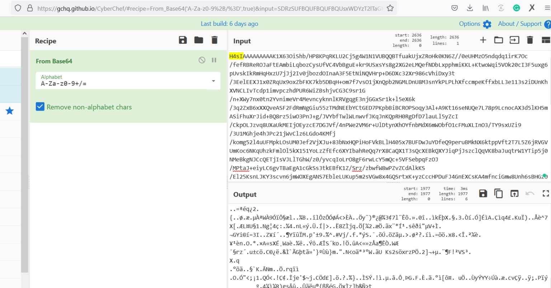
Task: Disable the From Base64 operation
Action: 202,60
